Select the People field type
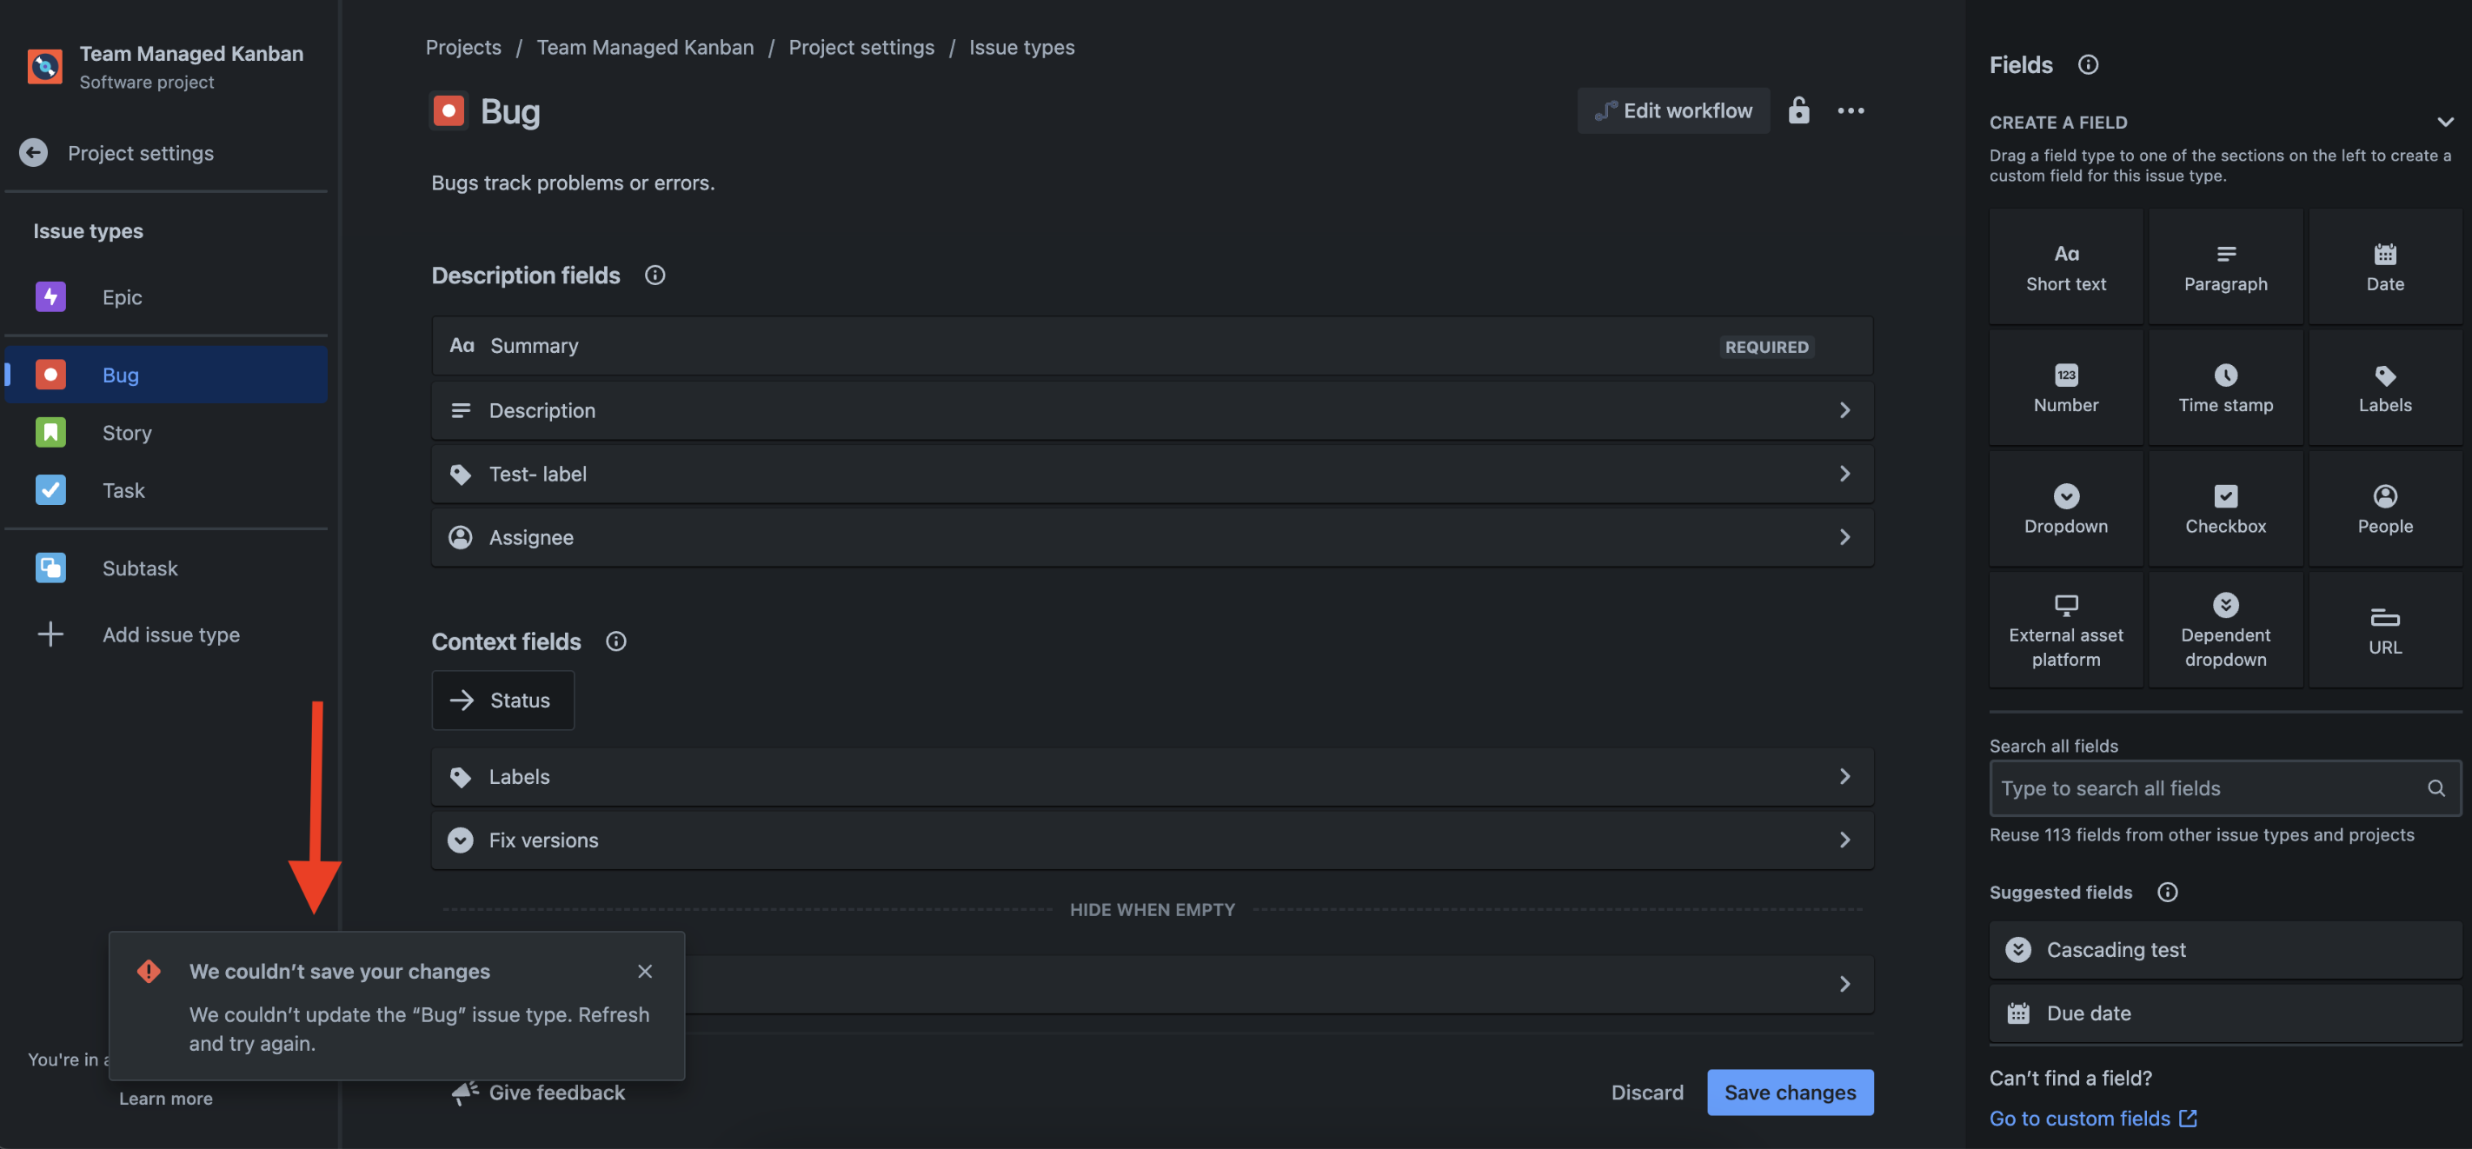This screenshot has width=2472, height=1149. click(2385, 508)
